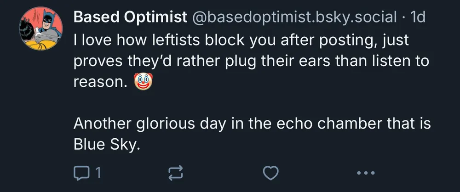Click the 1d post timestamp
Screen dimensions: 460x192
[x=418, y=17]
